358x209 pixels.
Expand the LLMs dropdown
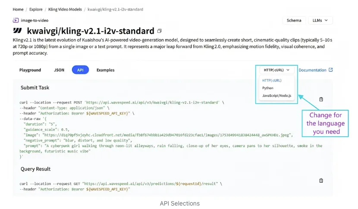pyautogui.click(x=320, y=20)
